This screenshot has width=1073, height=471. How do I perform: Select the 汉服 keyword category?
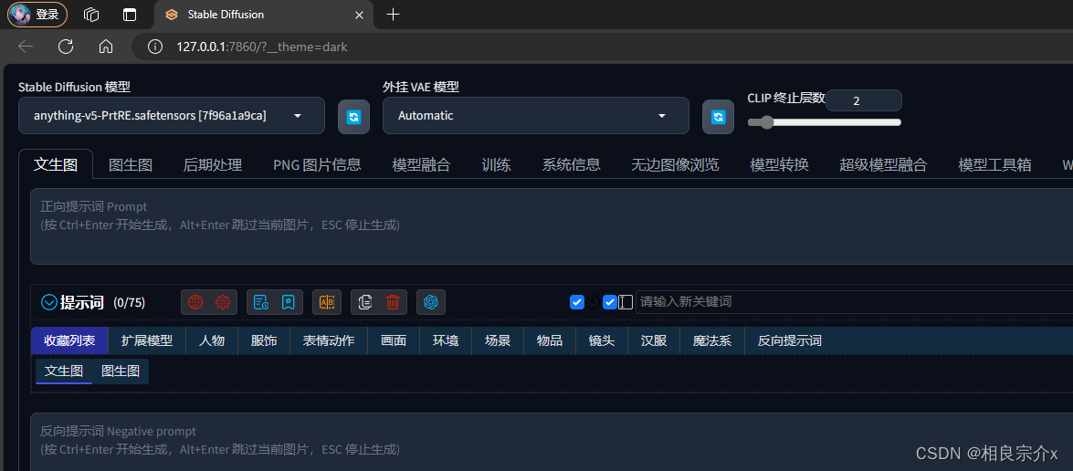coord(654,340)
